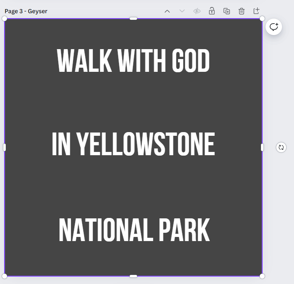Move page up with the up arrow
This screenshot has height=284, width=294.
(167, 11)
